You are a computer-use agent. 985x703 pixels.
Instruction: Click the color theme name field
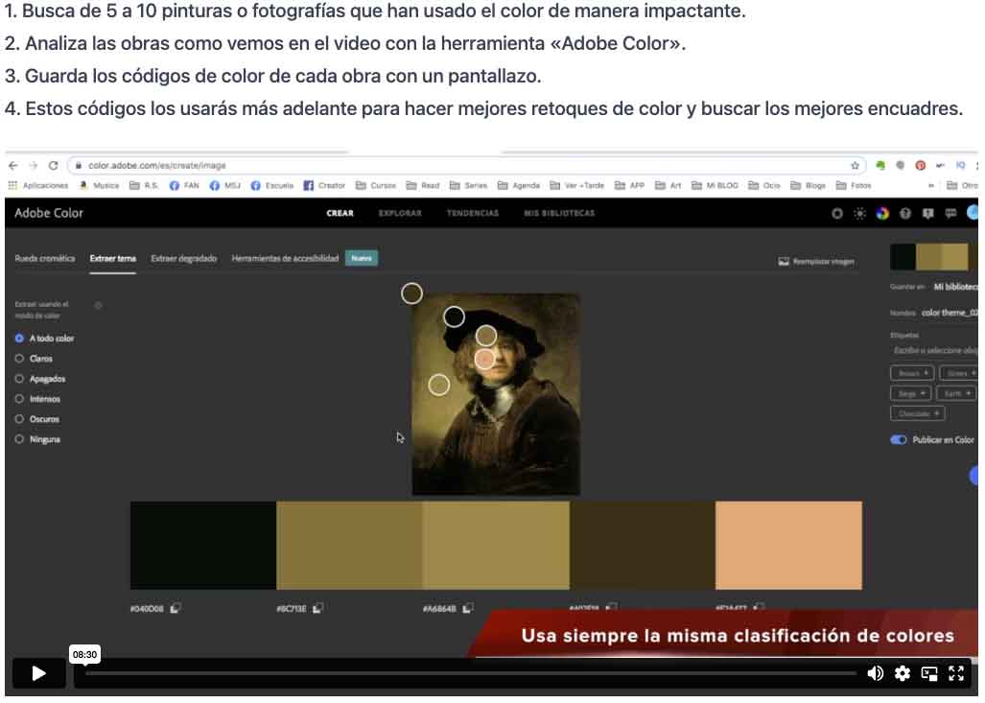[950, 313]
